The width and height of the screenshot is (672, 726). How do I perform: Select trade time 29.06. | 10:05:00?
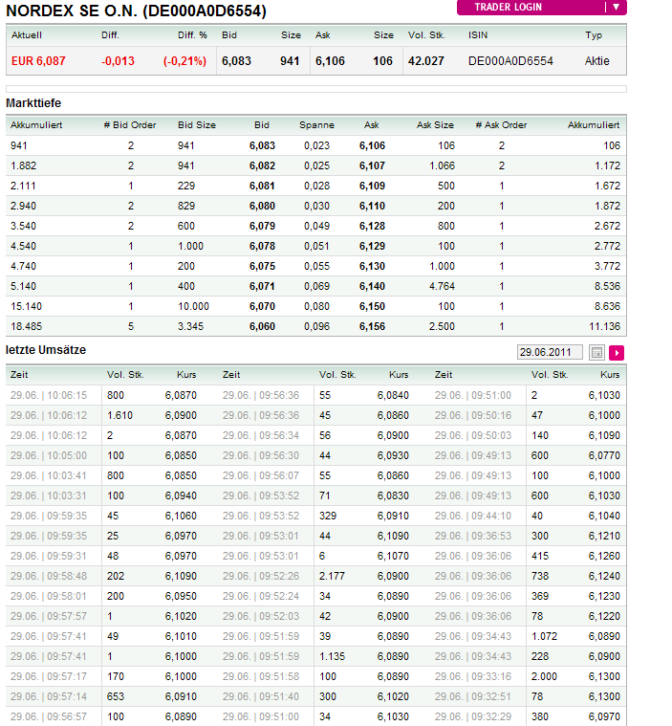tap(49, 455)
